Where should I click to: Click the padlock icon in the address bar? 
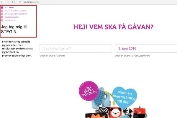click(x=20, y=2)
